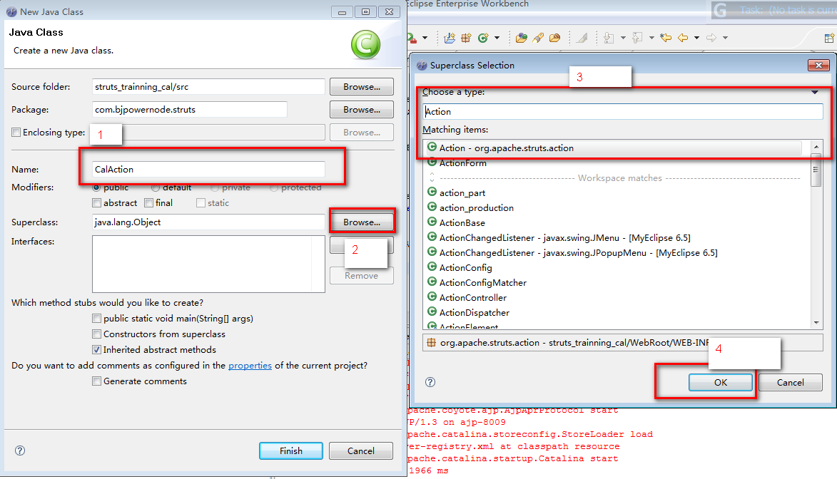This screenshot has width=837, height=479.
Task: Click the scroll down arrow in Matching items
Action: (816, 323)
